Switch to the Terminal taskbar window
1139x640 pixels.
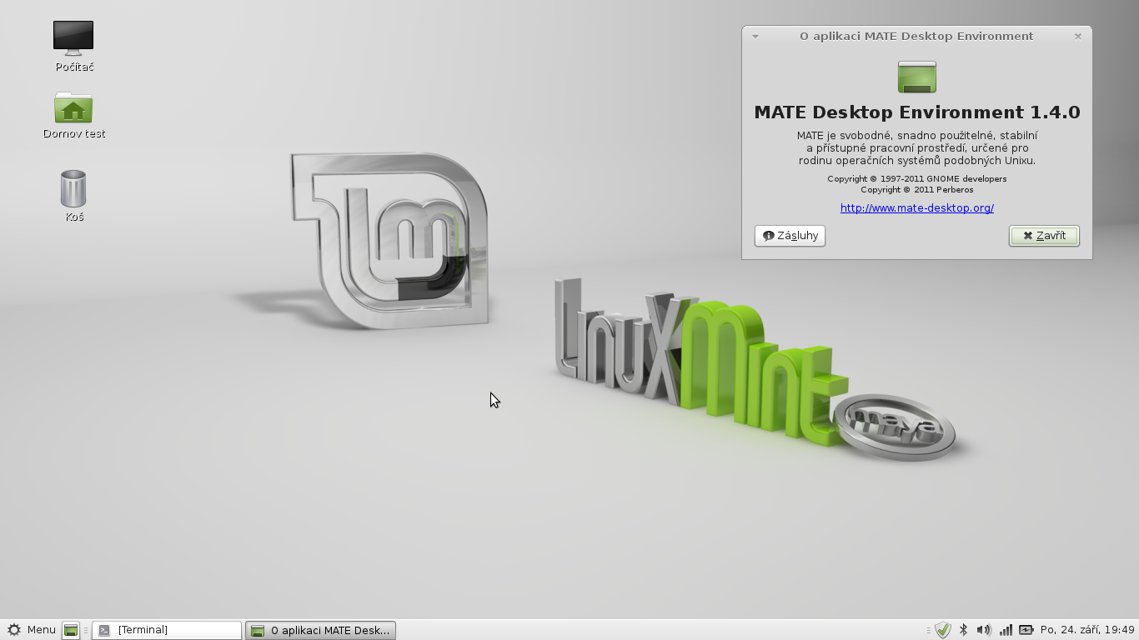[167, 630]
